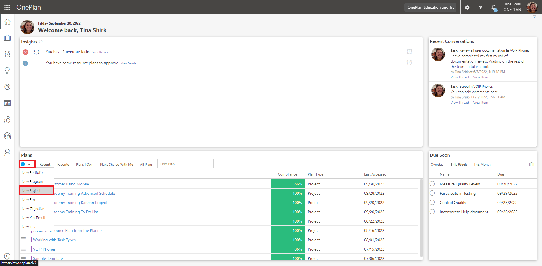Open the Ideas lightbulb sidebar icon
The image size is (542, 266).
click(x=7, y=70)
